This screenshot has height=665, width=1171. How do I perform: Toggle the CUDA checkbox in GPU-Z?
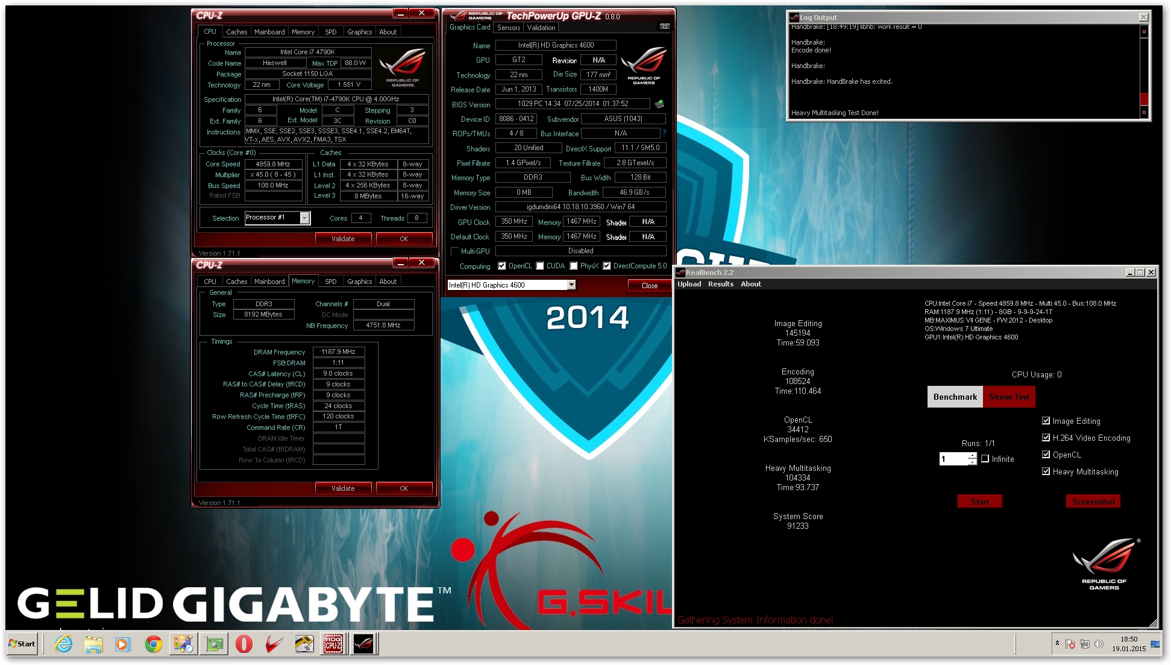point(540,266)
